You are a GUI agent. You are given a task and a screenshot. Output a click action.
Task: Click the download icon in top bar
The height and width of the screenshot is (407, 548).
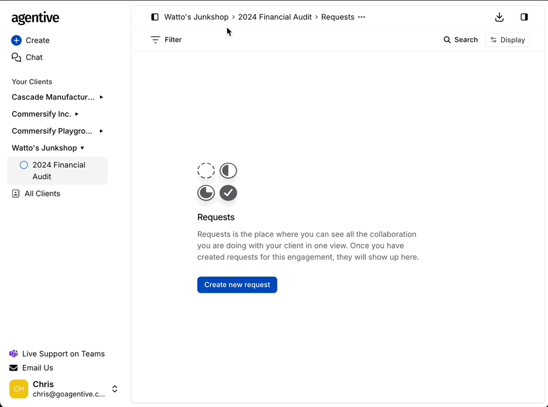click(499, 17)
